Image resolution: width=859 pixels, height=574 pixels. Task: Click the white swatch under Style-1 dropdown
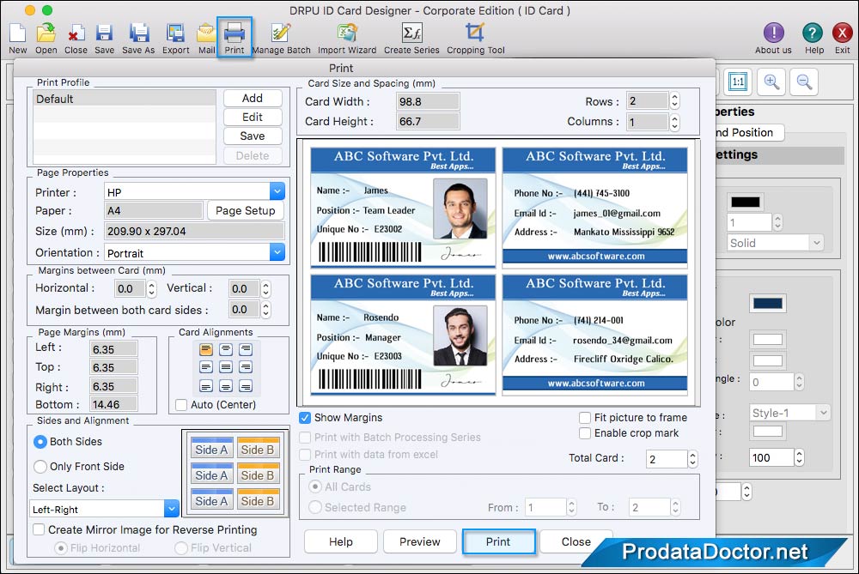(x=767, y=432)
